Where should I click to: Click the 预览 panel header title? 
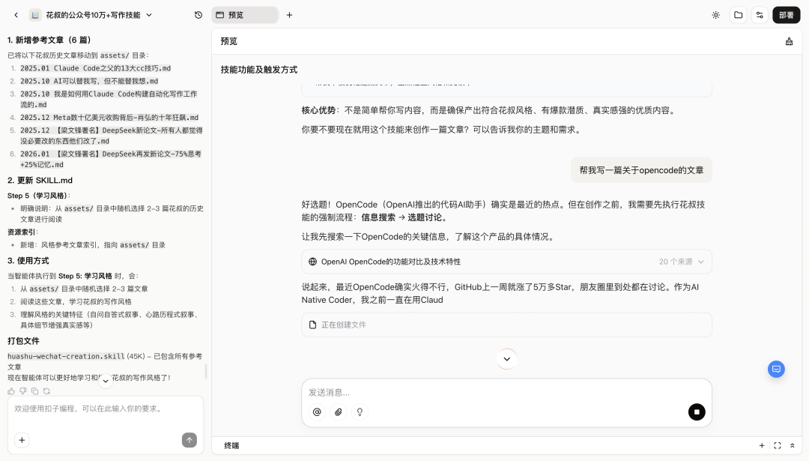click(x=229, y=41)
